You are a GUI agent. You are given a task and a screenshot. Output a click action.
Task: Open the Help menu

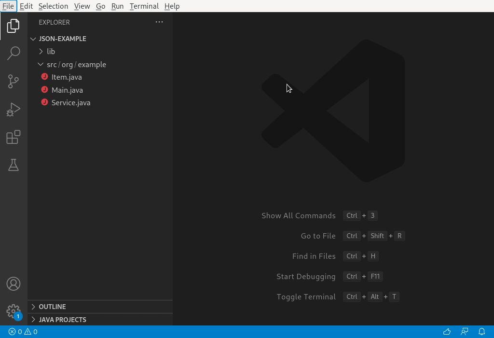[172, 6]
